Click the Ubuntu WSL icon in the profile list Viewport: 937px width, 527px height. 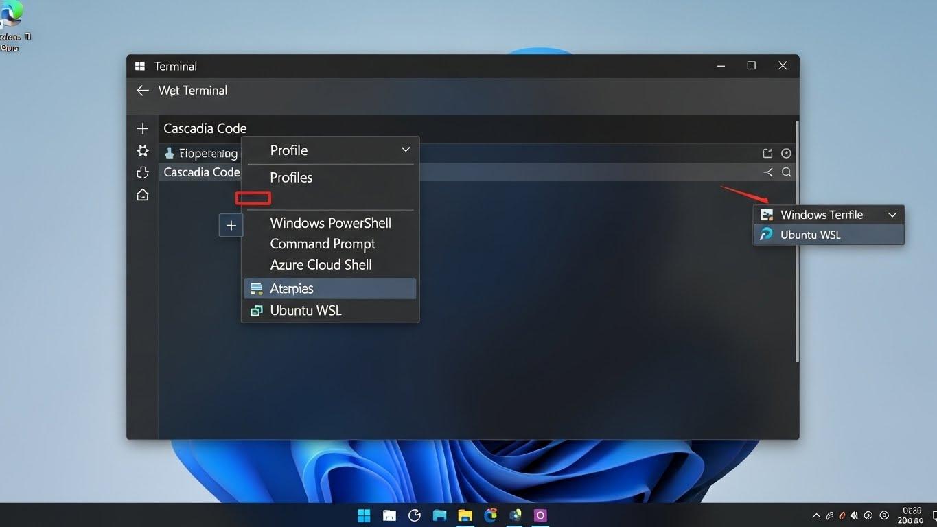coord(256,310)
